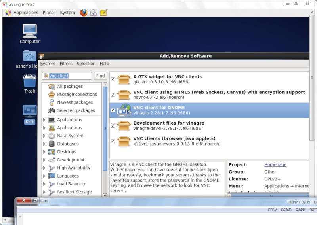Expand the Resilient Storage category
317x225 pixels.
(44, 192)
